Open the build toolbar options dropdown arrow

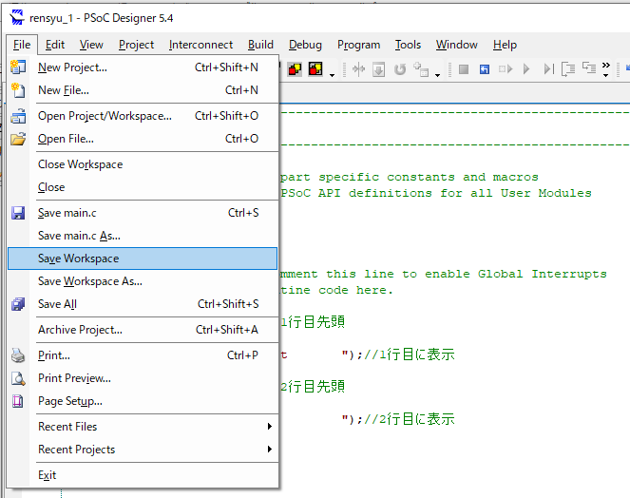pos(332,75)
